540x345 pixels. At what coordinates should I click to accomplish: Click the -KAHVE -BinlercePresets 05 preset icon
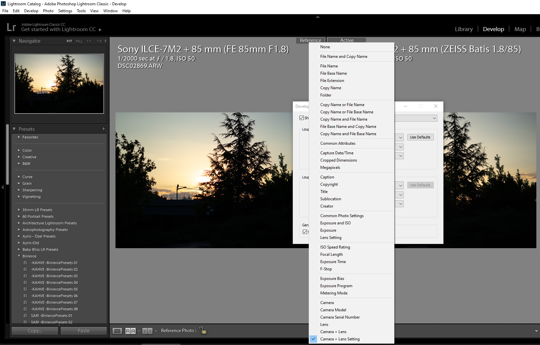click(x=25, y=289)
